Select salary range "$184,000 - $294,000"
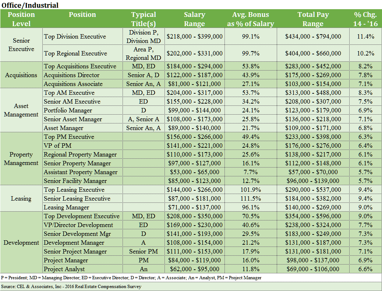This screenshot has height=291, width=382. pos(194,66)
